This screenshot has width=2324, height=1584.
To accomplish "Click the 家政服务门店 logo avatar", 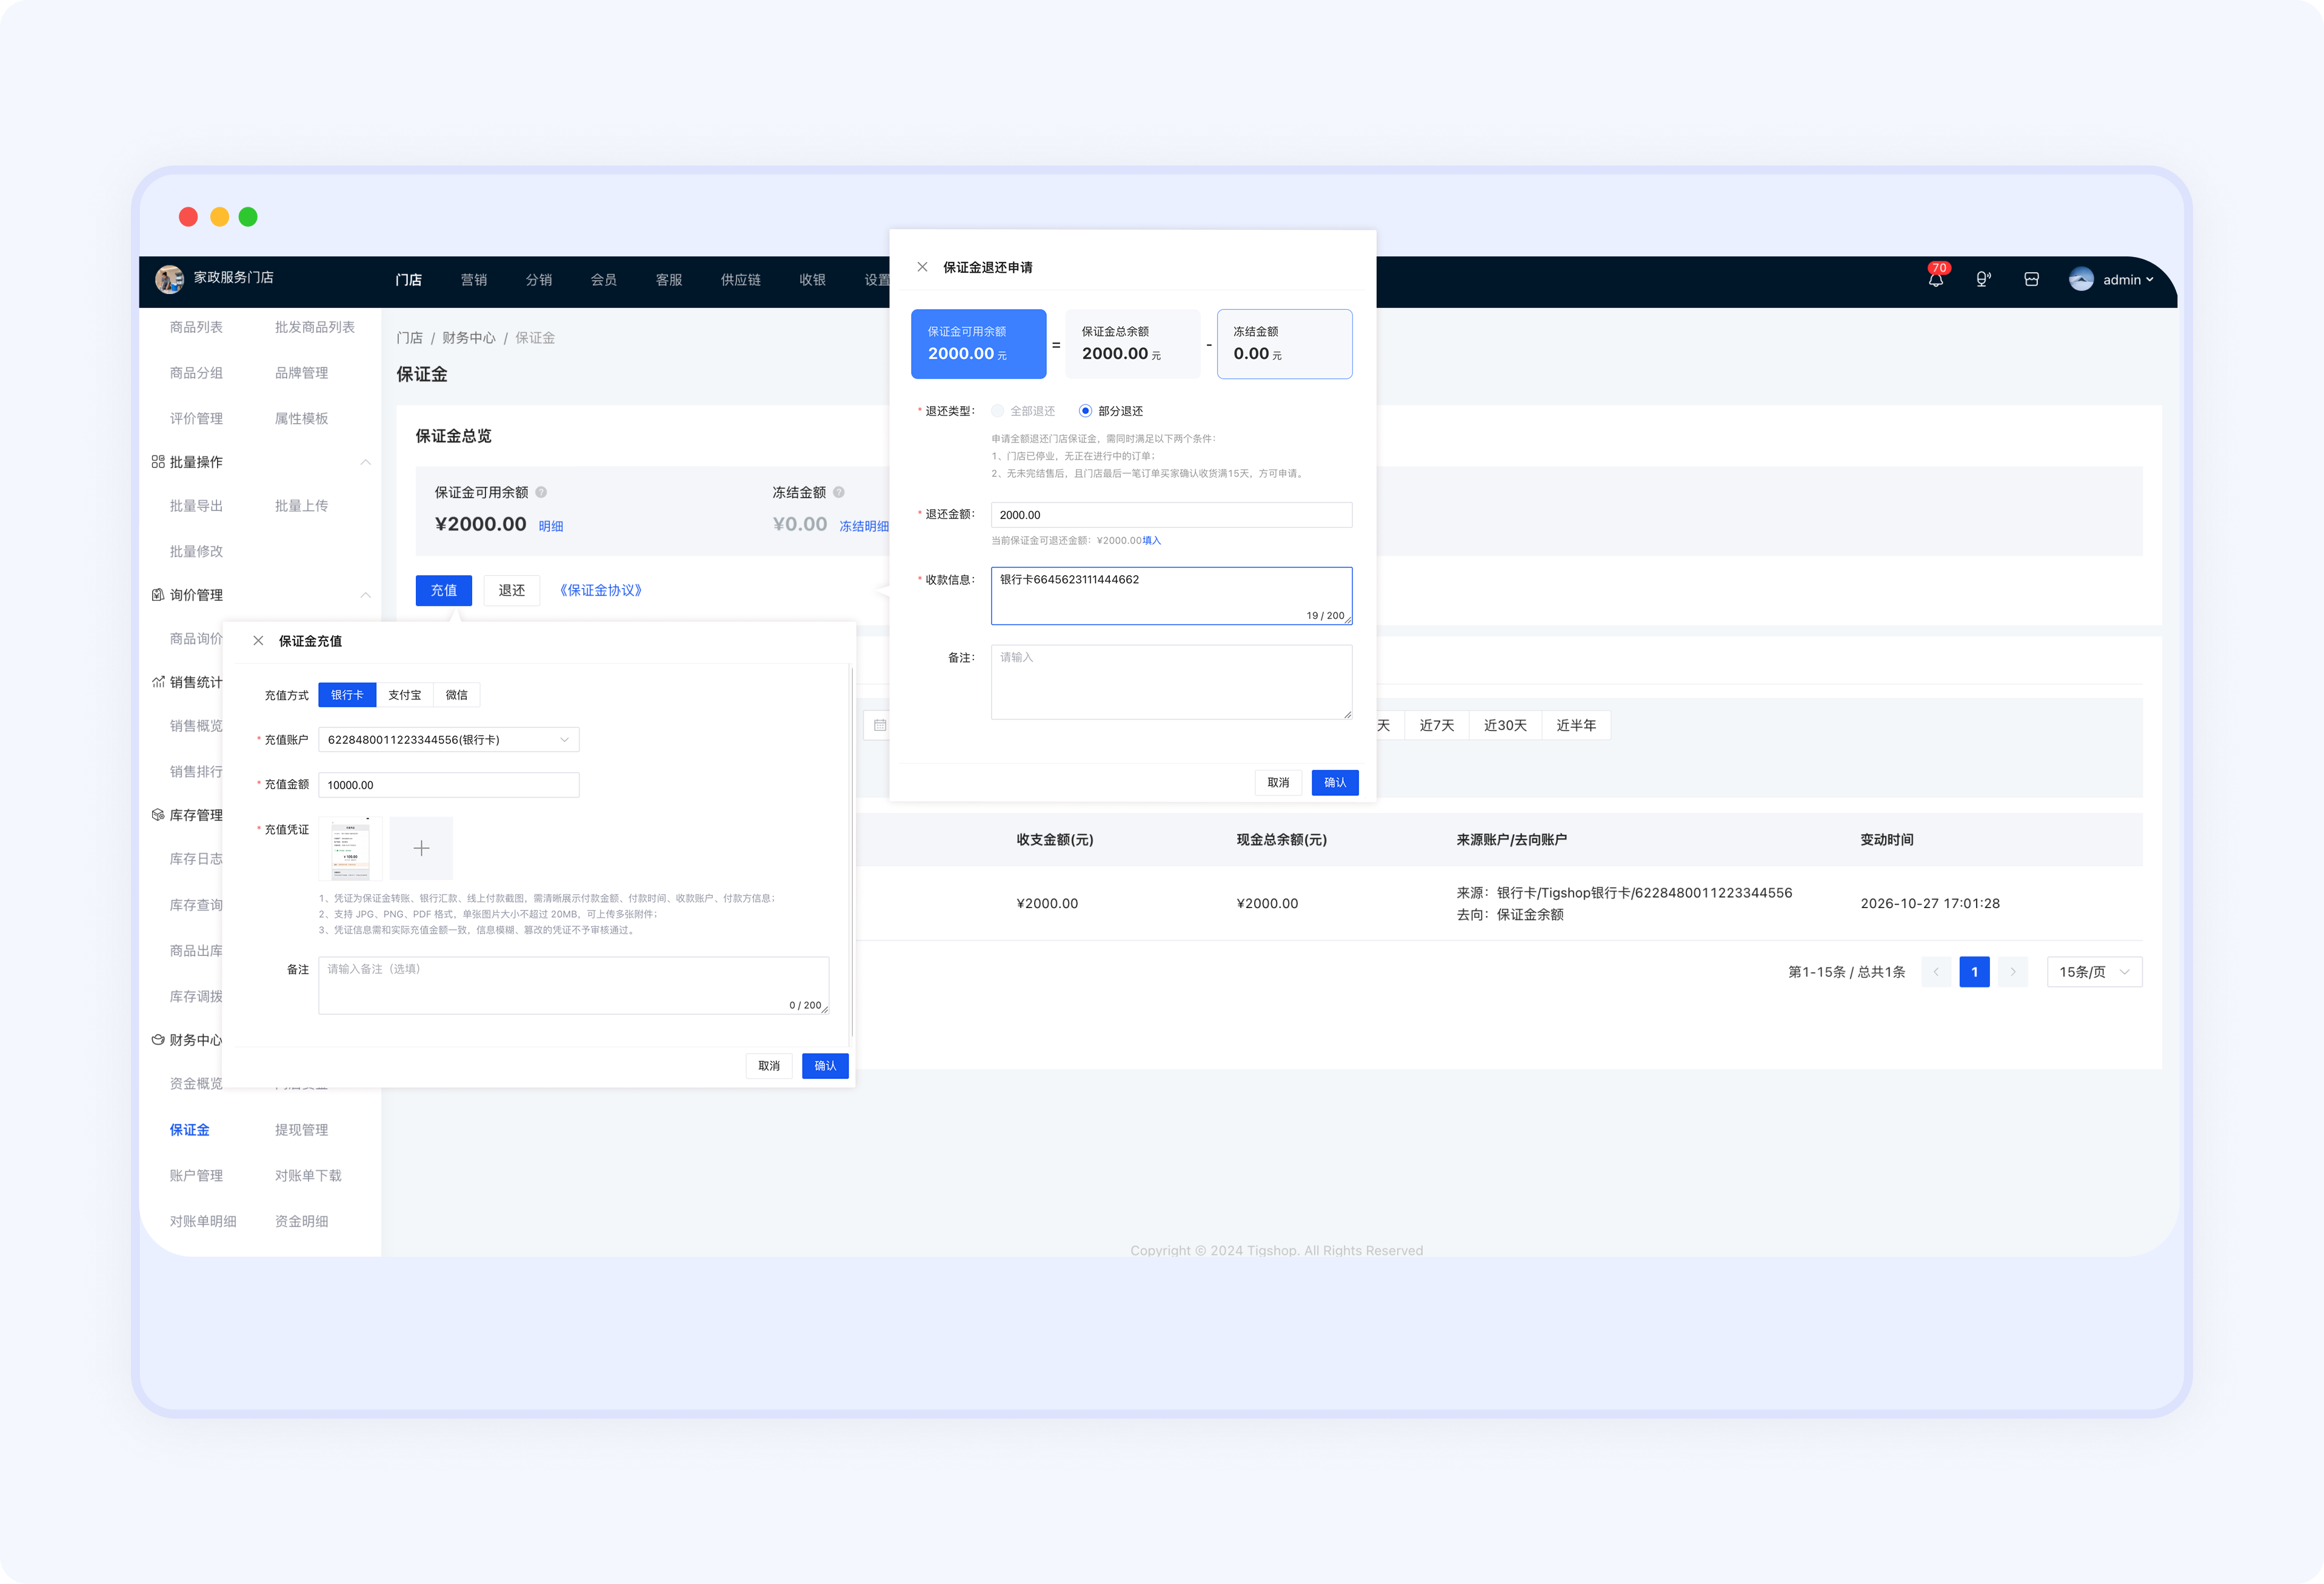I will [x=169, y=279].
